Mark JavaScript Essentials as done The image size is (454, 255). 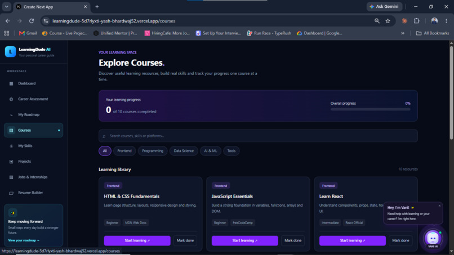[293, 240]
